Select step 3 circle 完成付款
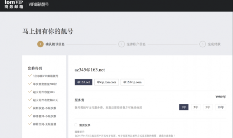 203,44
